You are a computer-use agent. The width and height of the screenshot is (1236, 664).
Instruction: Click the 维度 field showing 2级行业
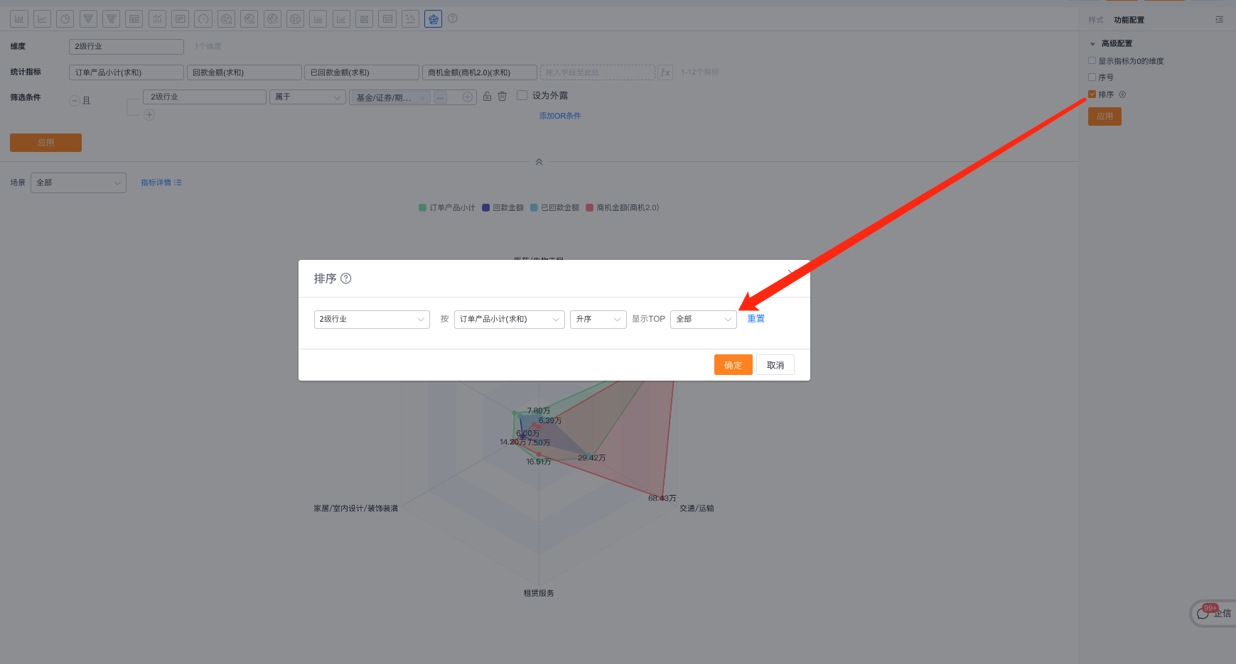[127, 47]
